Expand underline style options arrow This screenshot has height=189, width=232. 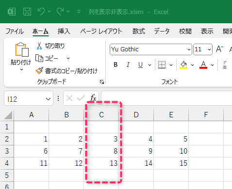point(150,65)
